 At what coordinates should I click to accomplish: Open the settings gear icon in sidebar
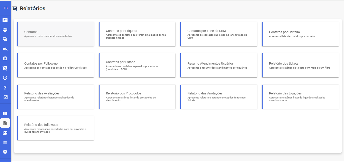(x=5, y=152)
